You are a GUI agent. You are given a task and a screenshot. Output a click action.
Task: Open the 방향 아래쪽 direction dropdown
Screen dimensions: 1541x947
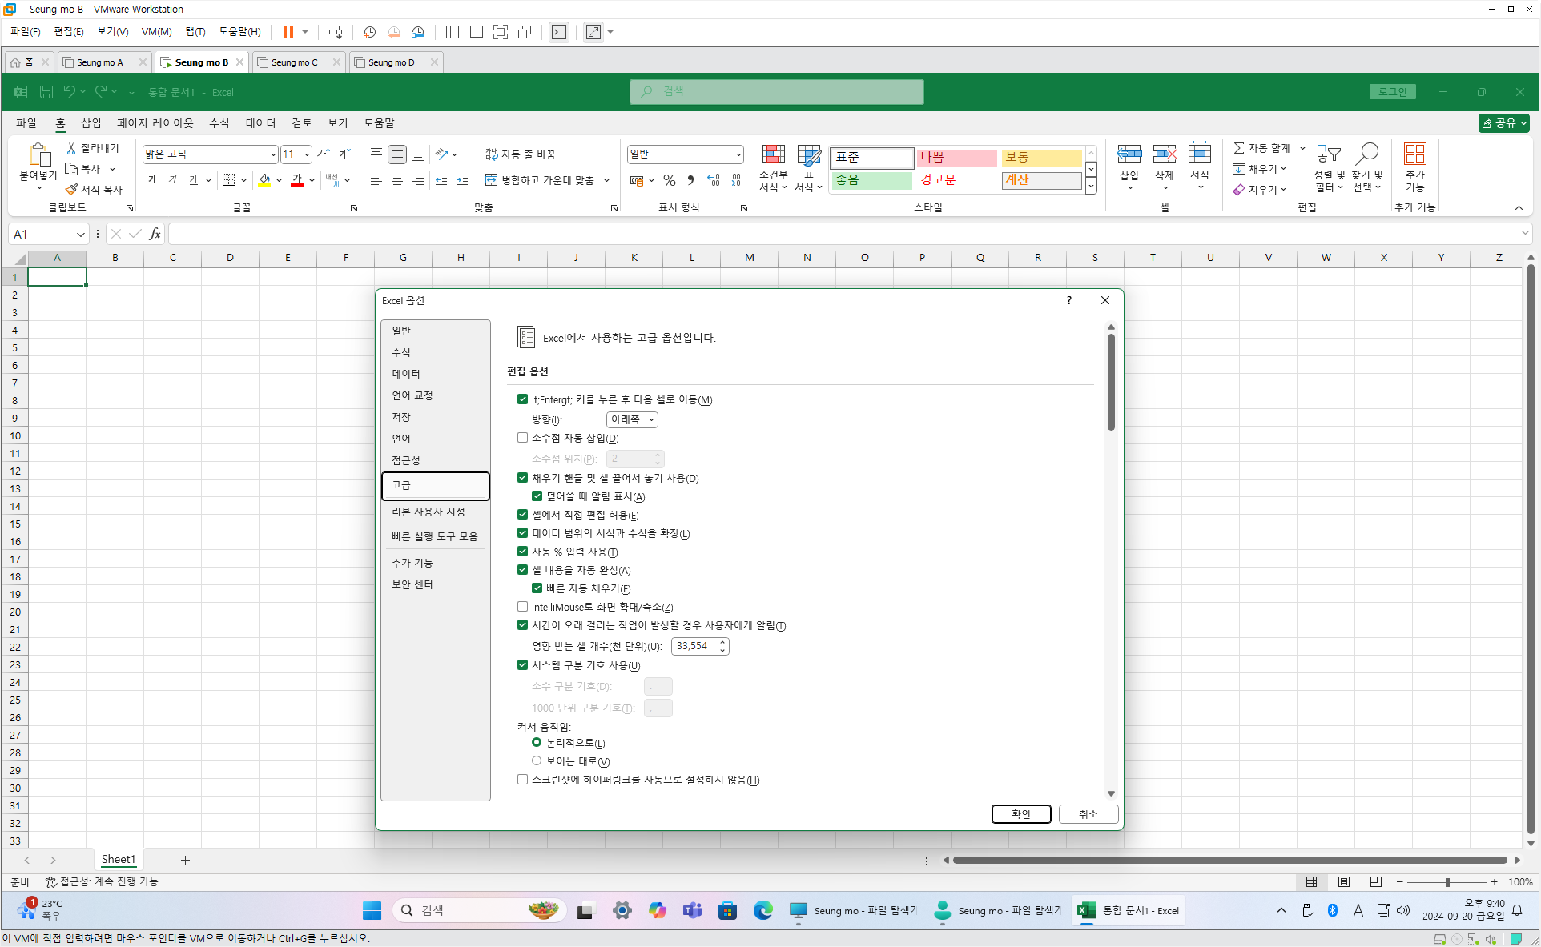(632, 419)
